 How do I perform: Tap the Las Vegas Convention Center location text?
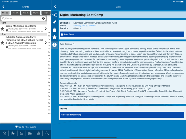[x=95, y=23]
